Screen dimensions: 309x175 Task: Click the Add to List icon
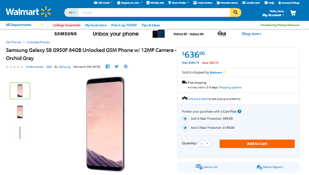(199, 167)
